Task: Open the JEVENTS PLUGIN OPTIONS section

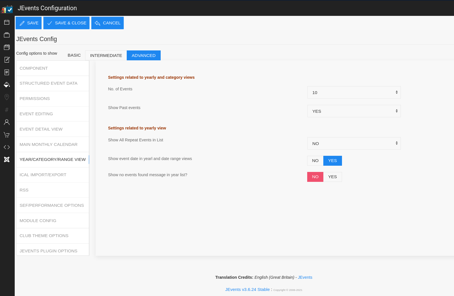Action: pos(53,250)
